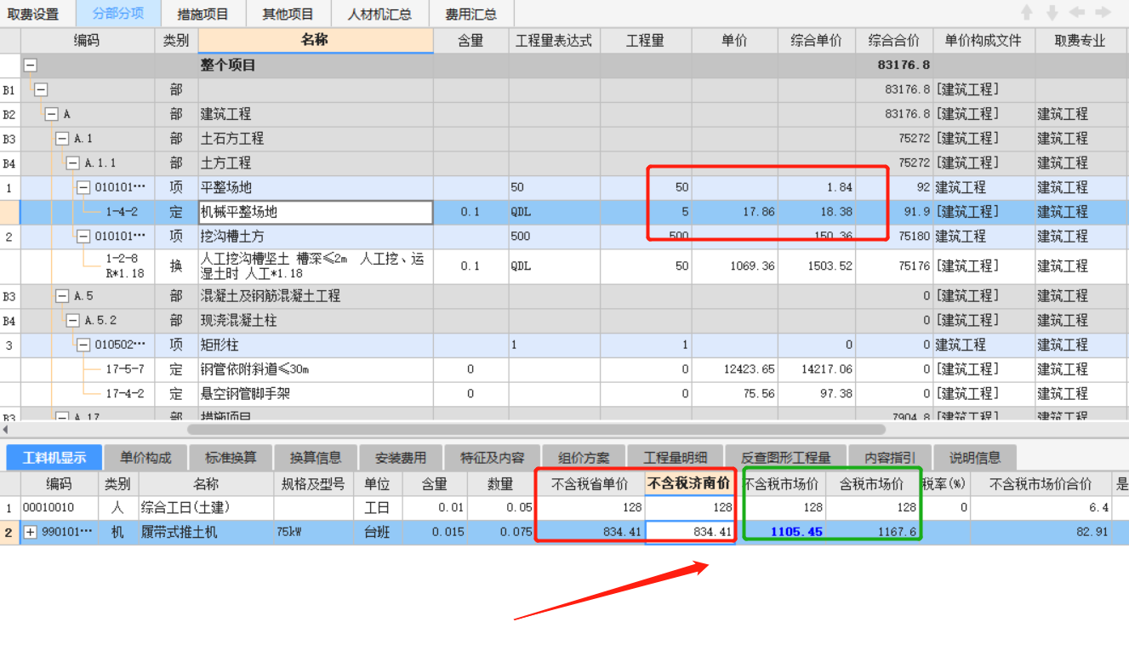Expand the 履带式推土机 machine row
The width and height of the screenshot is (1129, 645).
(31, 533)
